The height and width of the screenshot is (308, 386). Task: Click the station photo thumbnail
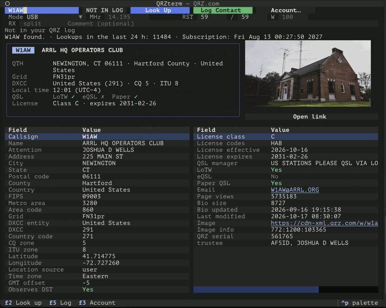[308, 74]
